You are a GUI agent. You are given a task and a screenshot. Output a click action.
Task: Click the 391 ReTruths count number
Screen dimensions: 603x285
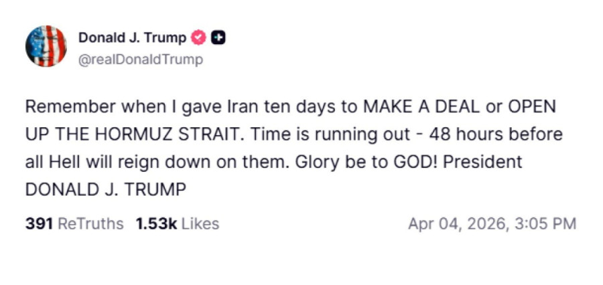pos(39,223)
